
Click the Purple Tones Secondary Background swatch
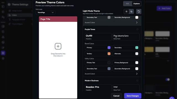pyautogui.click(x=137, y=69)
